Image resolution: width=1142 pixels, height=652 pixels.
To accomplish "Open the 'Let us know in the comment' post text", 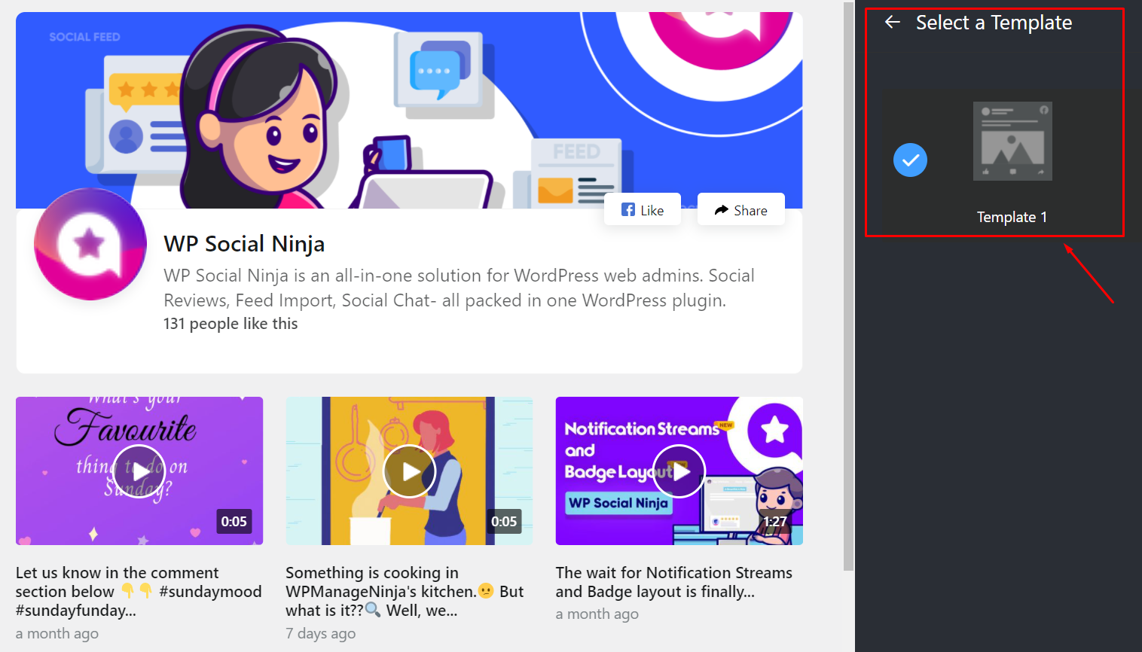I will [139, 592].
